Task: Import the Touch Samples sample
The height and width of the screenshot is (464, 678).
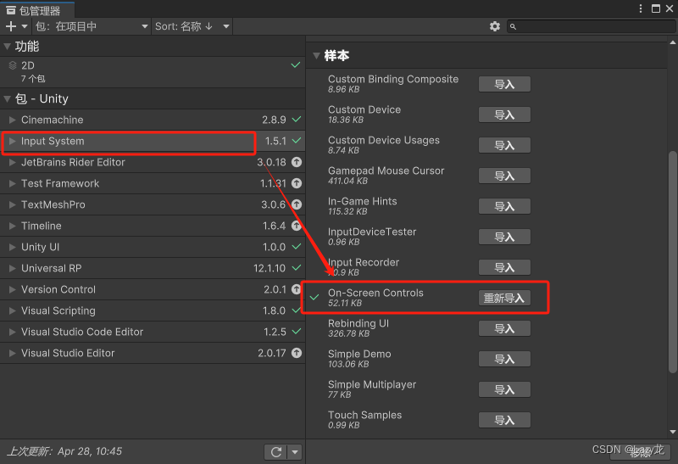Action: tap(504, 420)
